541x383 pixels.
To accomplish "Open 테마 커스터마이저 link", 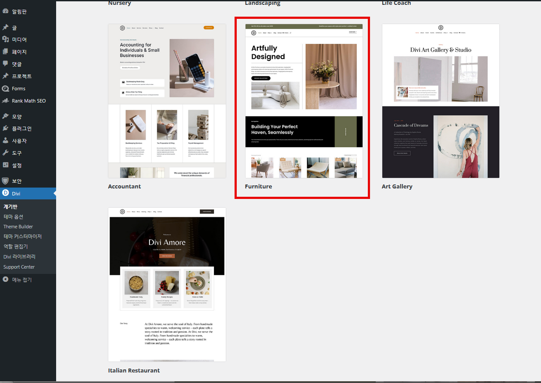I will click(22, 237).
